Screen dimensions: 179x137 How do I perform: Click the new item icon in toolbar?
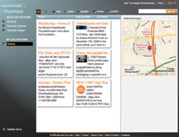54,12
